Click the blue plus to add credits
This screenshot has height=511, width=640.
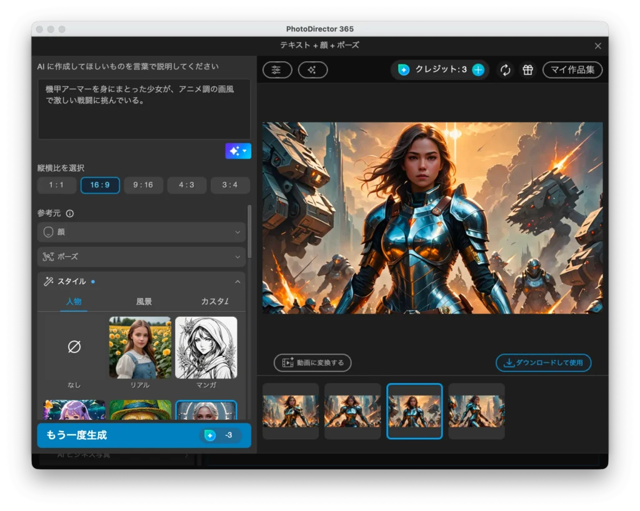point(477,70)
